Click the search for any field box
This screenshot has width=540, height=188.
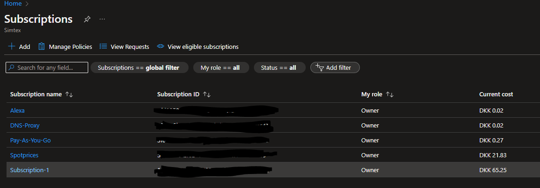point(47,67)
